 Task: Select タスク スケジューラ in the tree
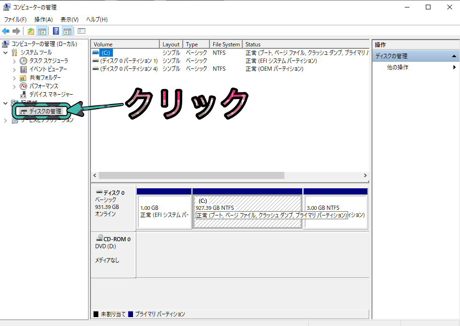pyautogui.click(x=49, y=61)
